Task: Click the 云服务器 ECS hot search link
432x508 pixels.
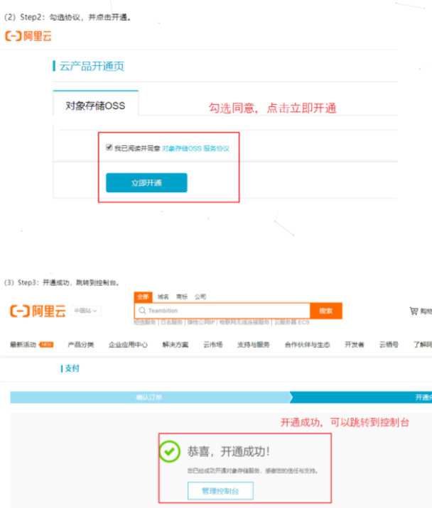Action: [x=292, y=322]
